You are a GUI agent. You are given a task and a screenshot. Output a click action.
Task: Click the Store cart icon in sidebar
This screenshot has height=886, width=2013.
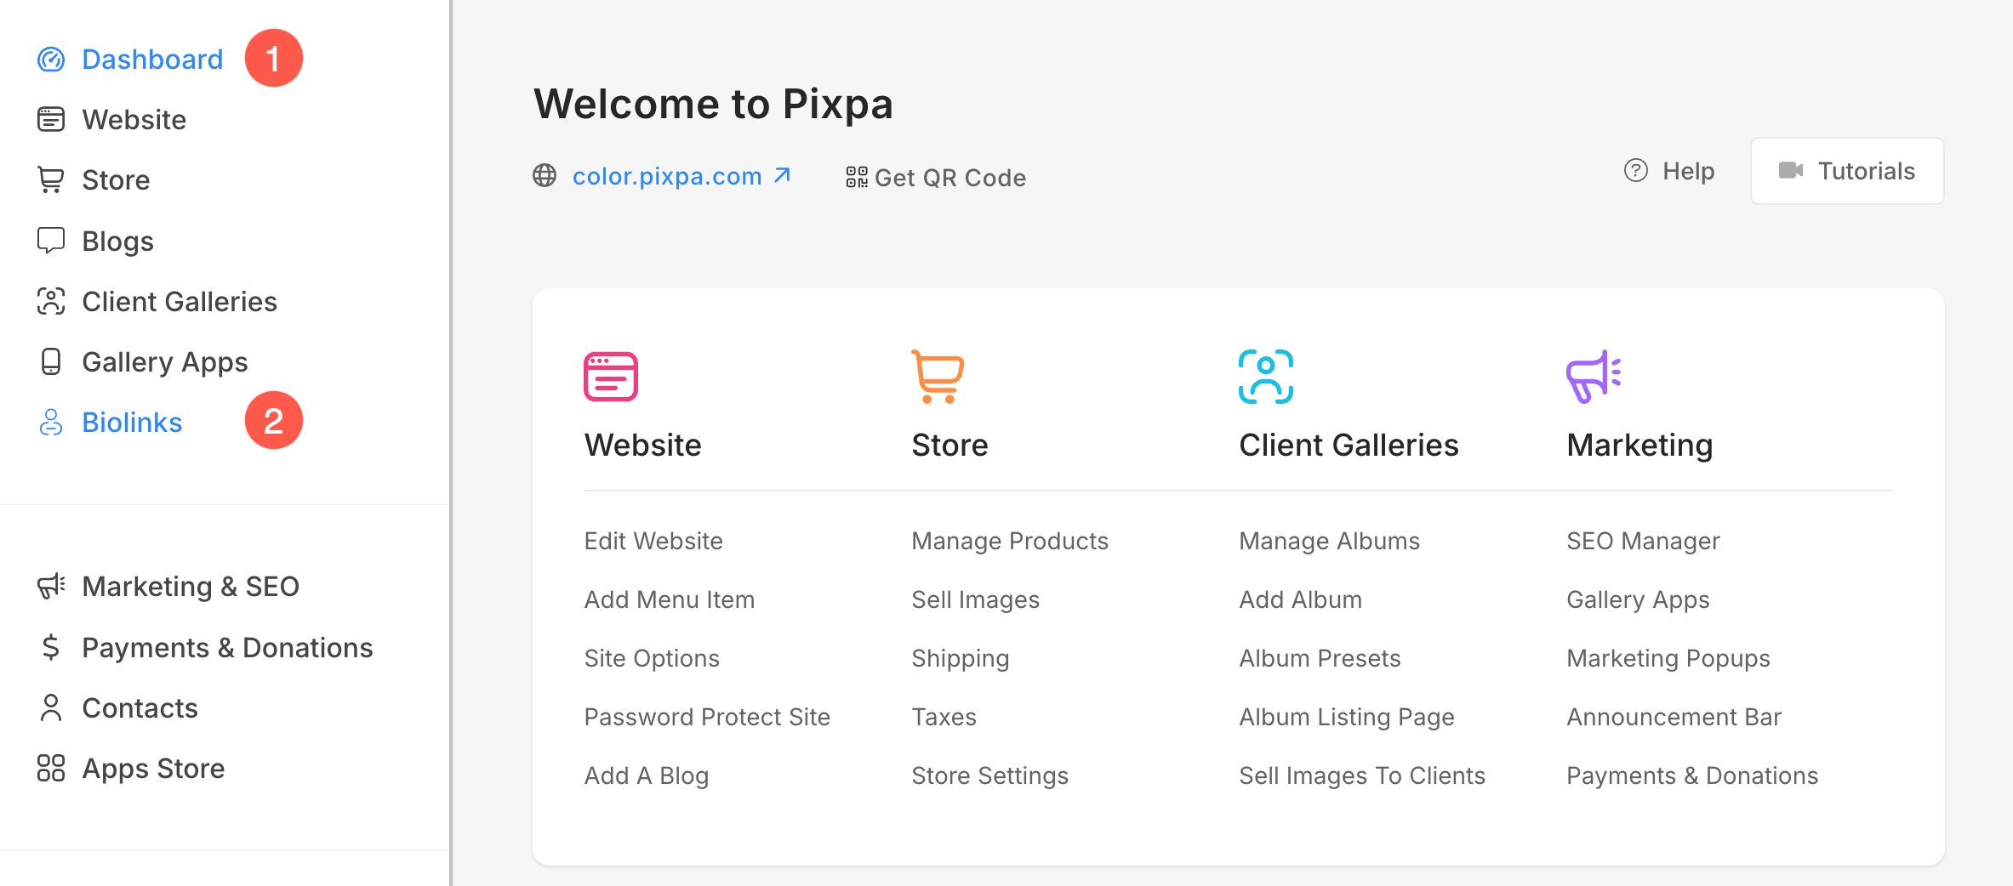[51, 180]
